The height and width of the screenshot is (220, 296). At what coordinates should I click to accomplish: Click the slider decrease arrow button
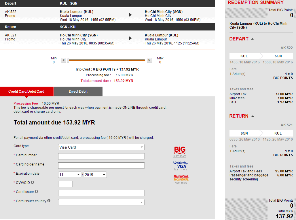point(64,60)
